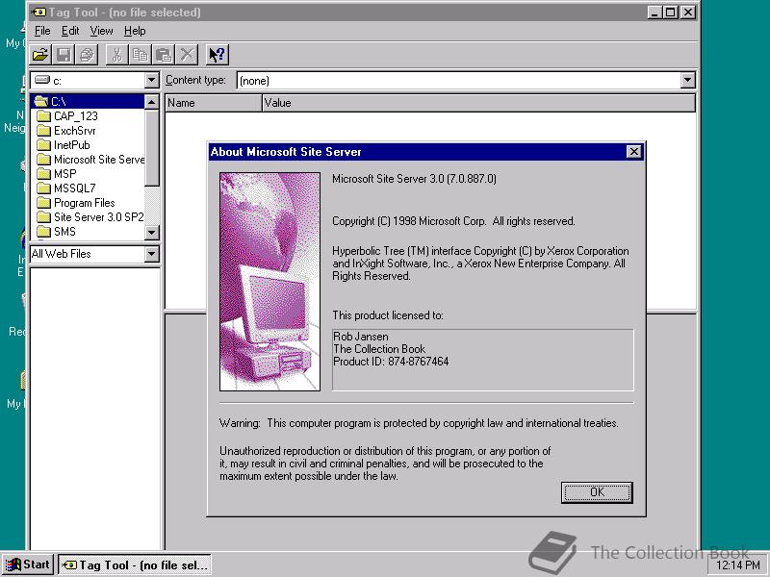Click OK in About dialog

(597, 492)
